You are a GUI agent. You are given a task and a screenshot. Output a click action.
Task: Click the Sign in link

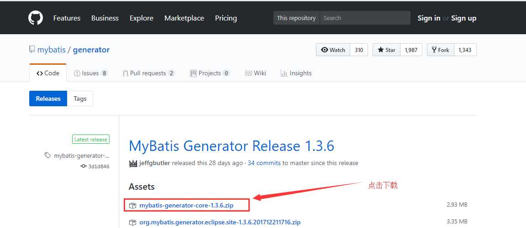429,18
